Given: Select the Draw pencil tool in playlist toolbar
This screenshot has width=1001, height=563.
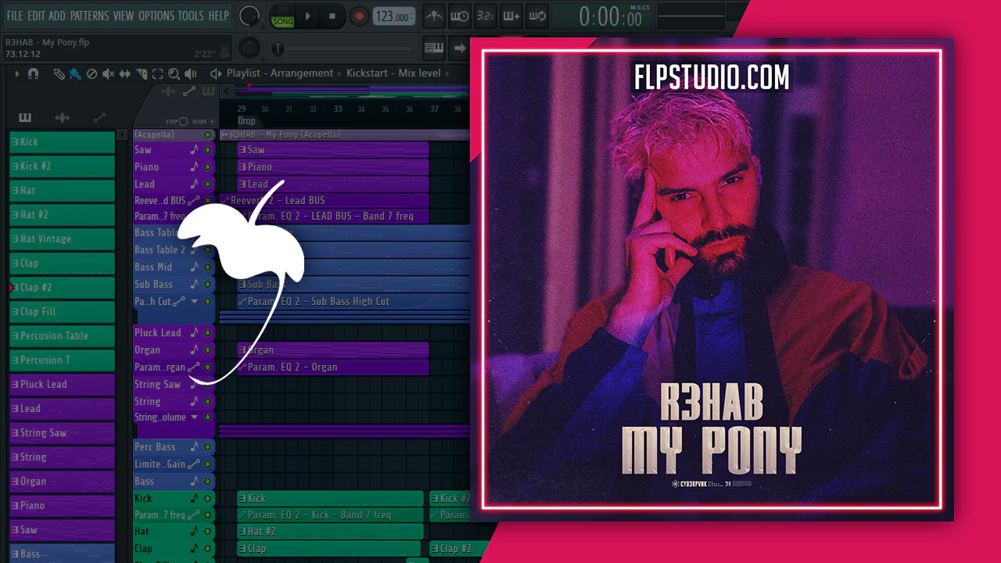Looking at the screenshot, I should coord(59,74).
